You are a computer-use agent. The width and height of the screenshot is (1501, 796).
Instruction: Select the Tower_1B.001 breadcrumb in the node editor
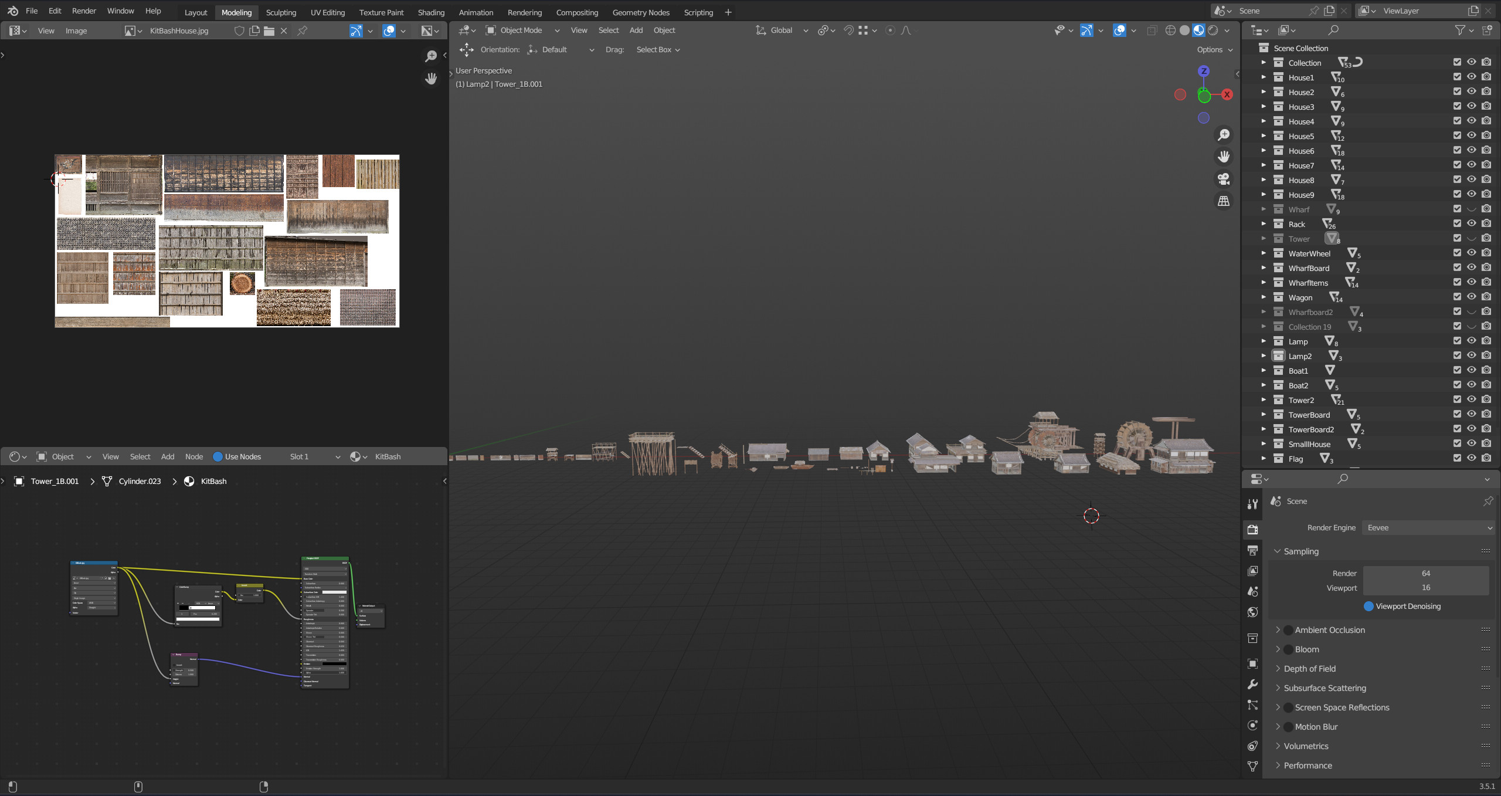(x=55, y=481)
